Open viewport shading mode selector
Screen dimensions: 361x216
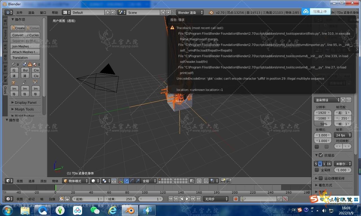(94, 181)
